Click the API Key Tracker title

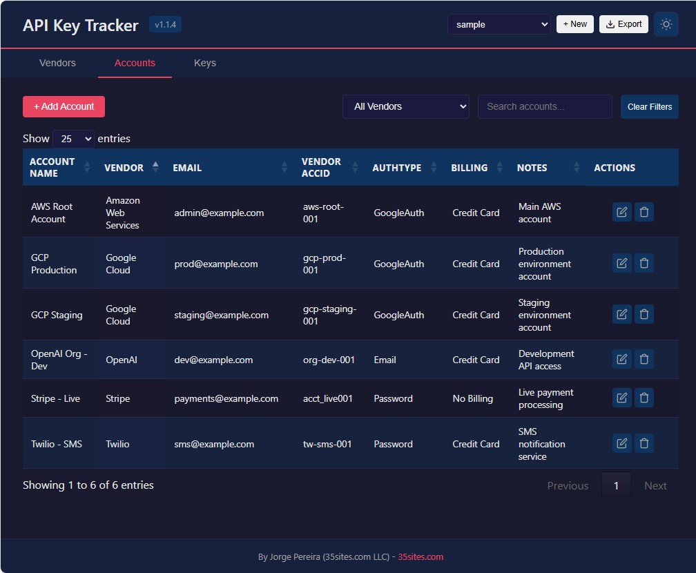point(81,26)
